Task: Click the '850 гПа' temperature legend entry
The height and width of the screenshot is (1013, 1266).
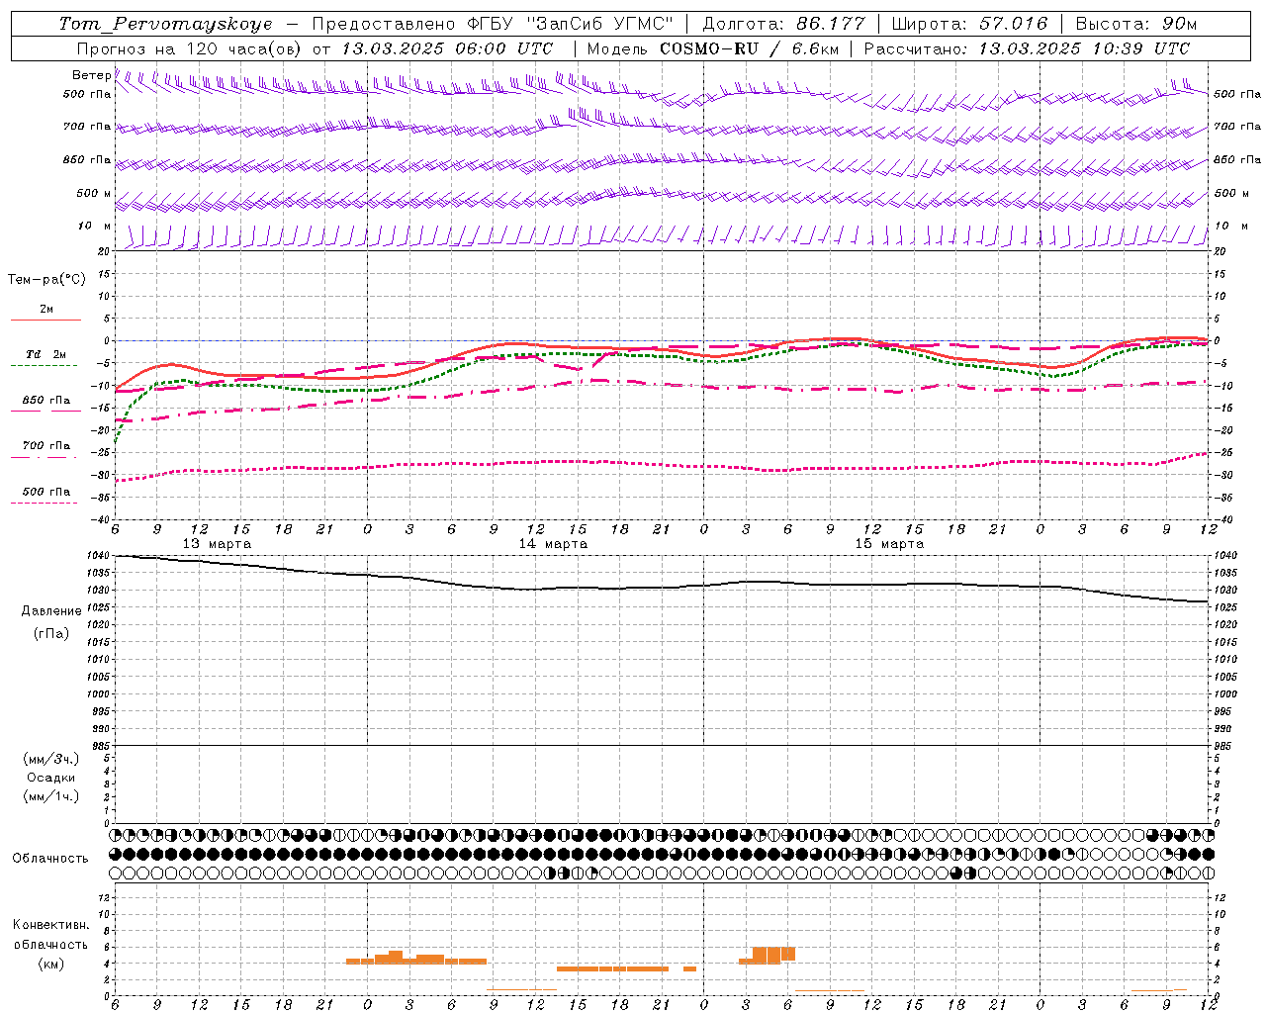Action: [x=46, y=401]
